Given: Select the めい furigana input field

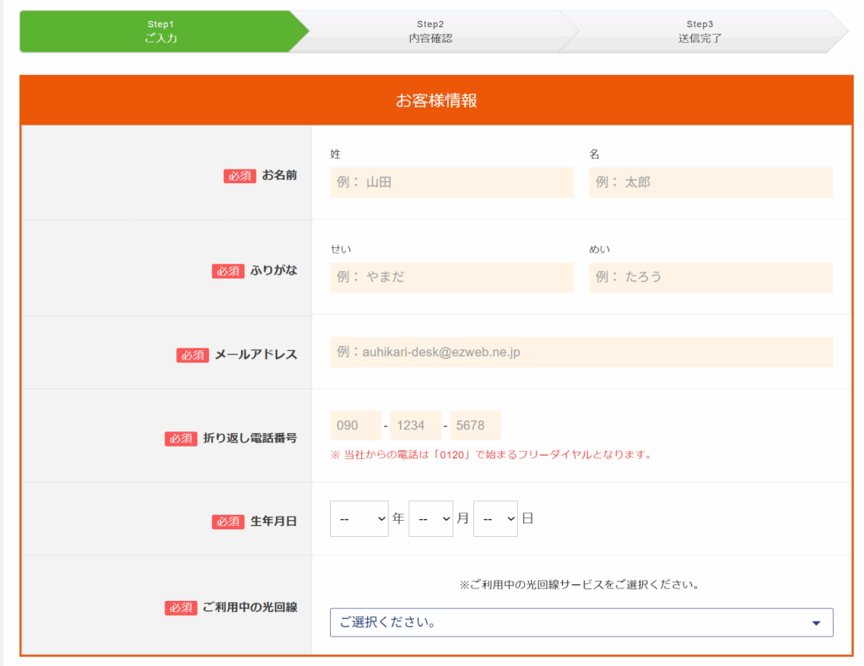Looking at the screenshot, I should click(x=711, y=277).
